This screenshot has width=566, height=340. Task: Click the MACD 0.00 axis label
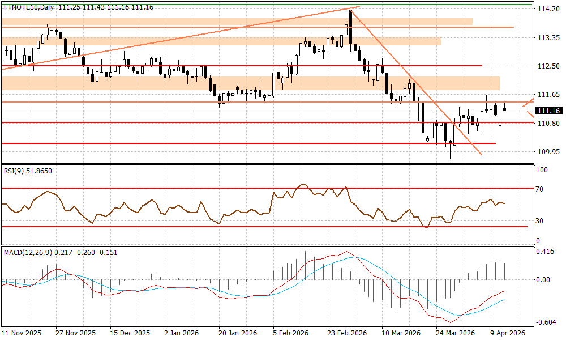coord(544,280)
